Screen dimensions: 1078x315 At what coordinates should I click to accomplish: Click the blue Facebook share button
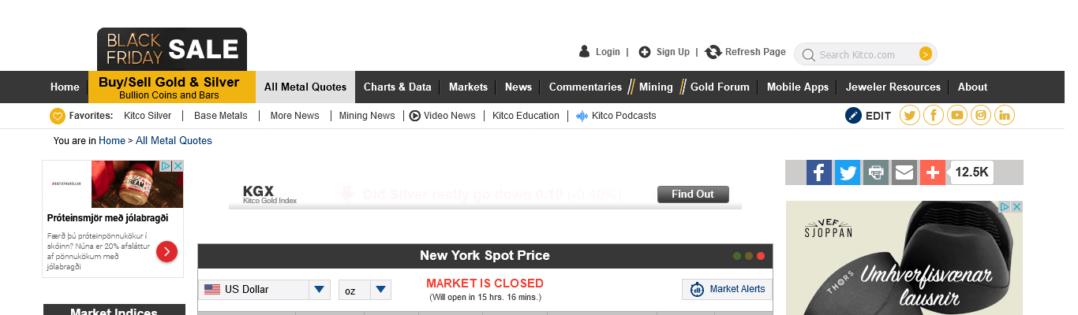819,172
